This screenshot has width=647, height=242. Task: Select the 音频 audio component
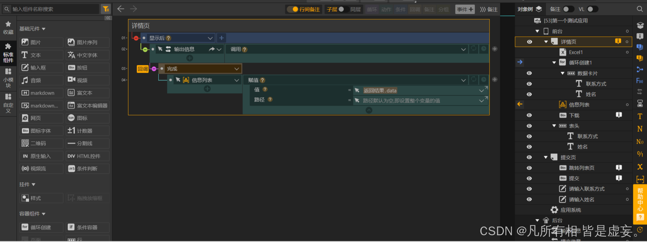point(41,80)
